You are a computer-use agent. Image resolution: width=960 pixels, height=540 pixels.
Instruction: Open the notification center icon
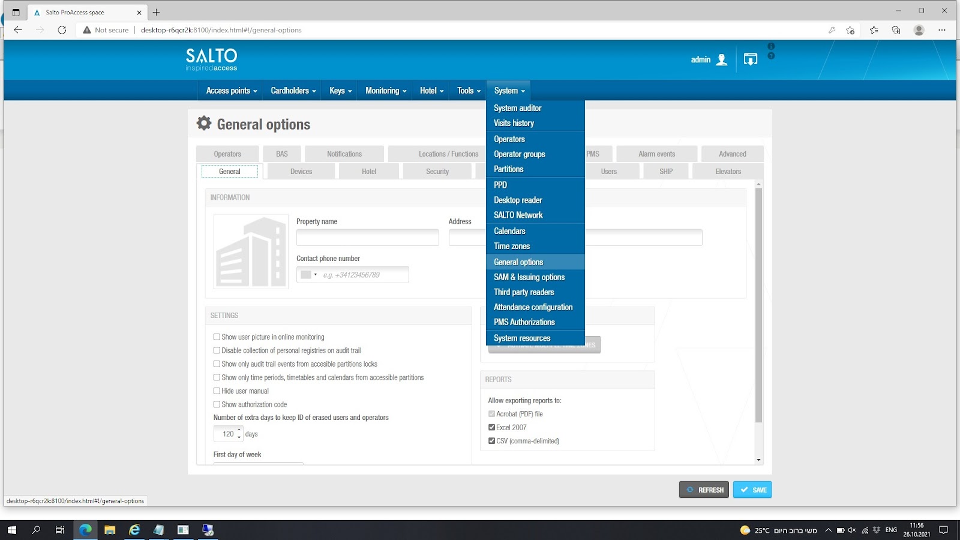point(944,530)
